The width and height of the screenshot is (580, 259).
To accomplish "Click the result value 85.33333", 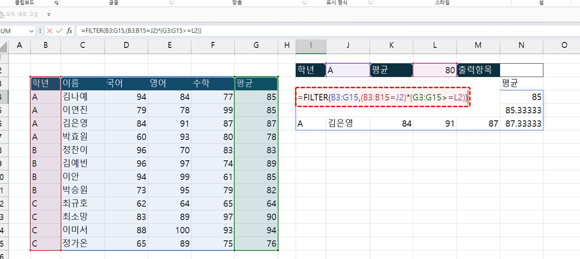I will (522, 110).
